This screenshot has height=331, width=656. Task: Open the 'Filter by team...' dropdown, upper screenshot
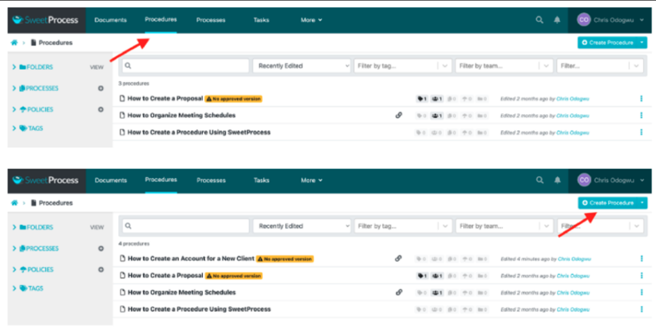[504, 65]
